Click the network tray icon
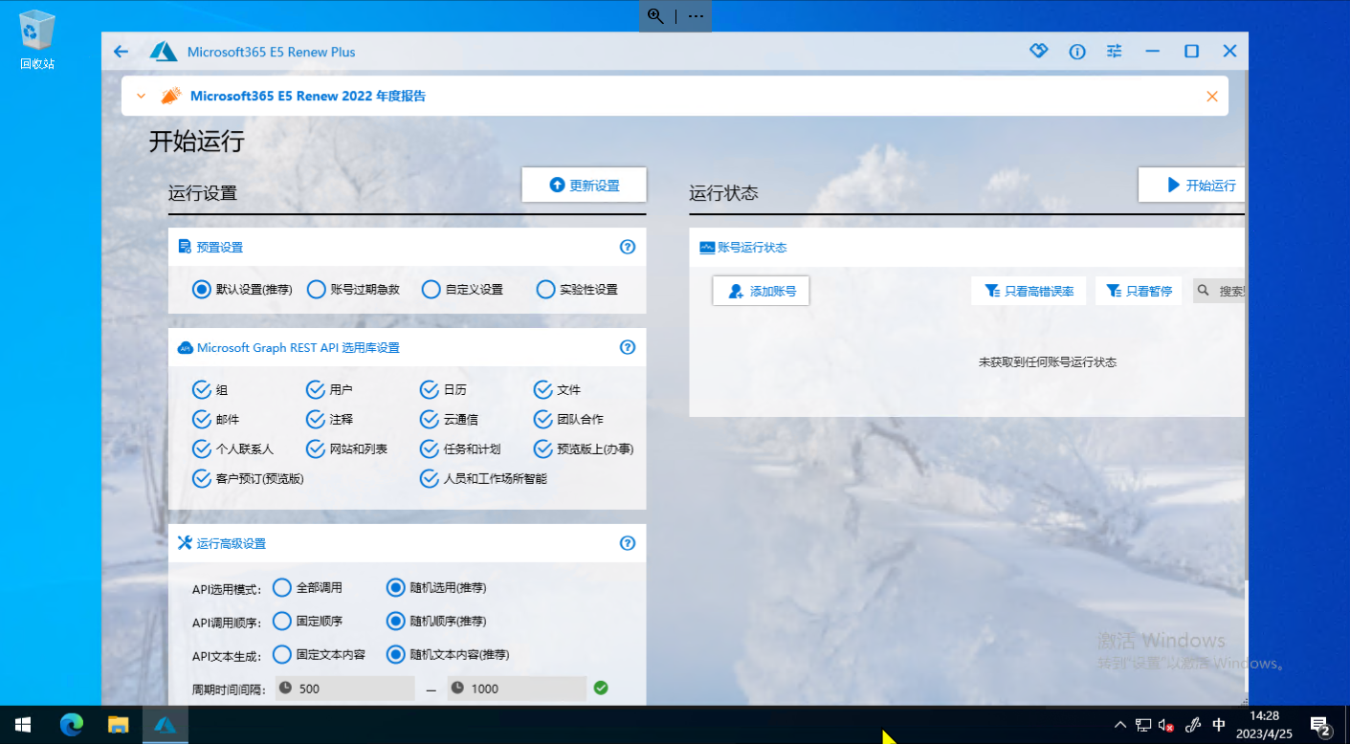The width and height of the screenshot is (1350, 744). (1143, 725)
